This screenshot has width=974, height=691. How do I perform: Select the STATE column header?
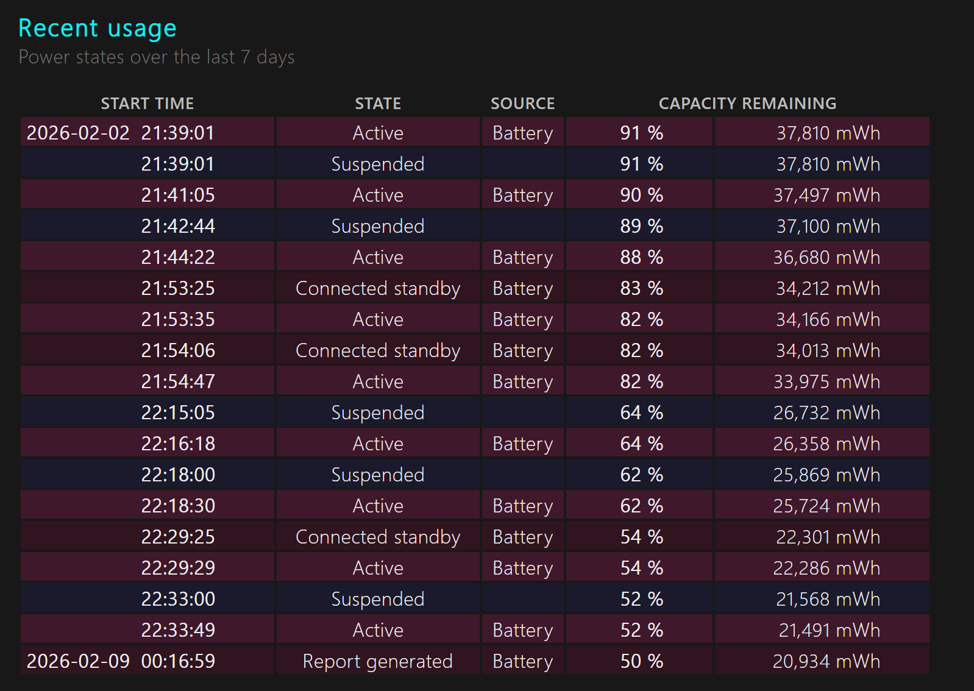378,104
